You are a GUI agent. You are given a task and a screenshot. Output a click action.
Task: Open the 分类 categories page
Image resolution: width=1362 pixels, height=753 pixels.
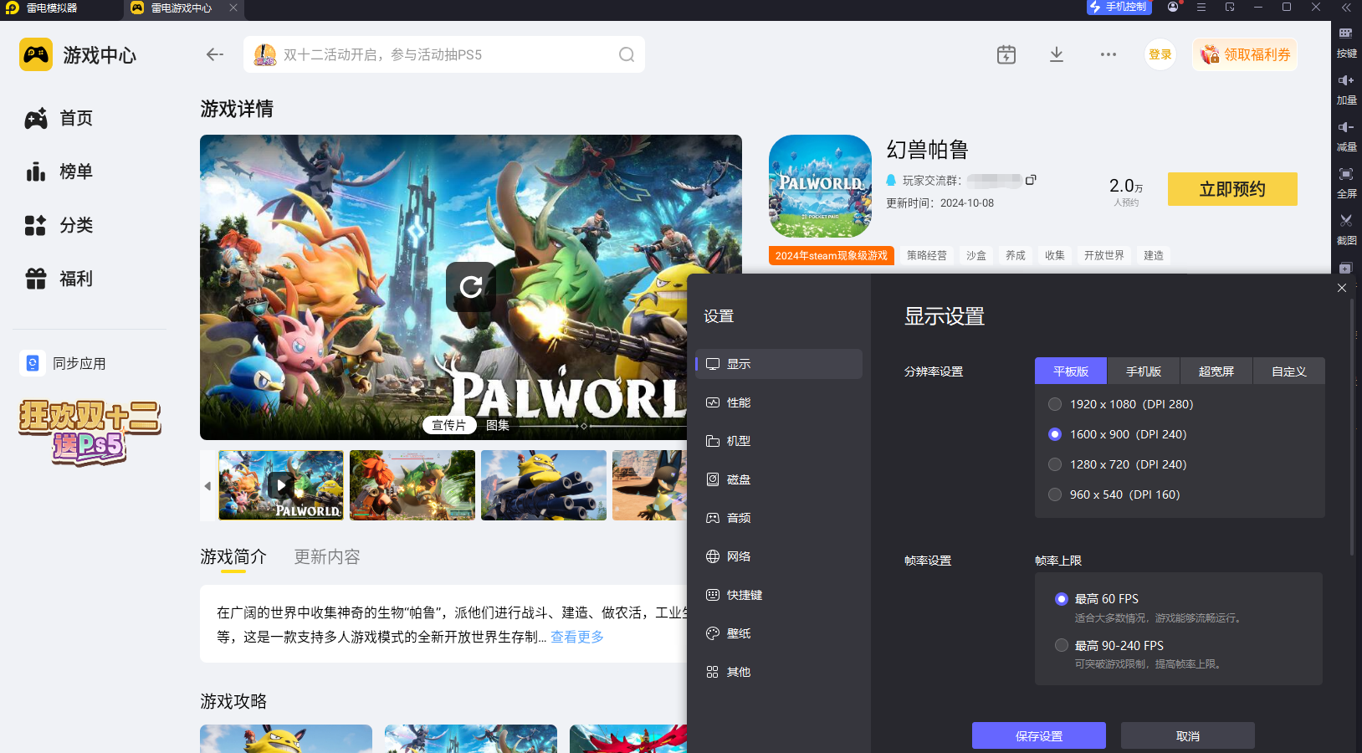[x=59, y=225]
